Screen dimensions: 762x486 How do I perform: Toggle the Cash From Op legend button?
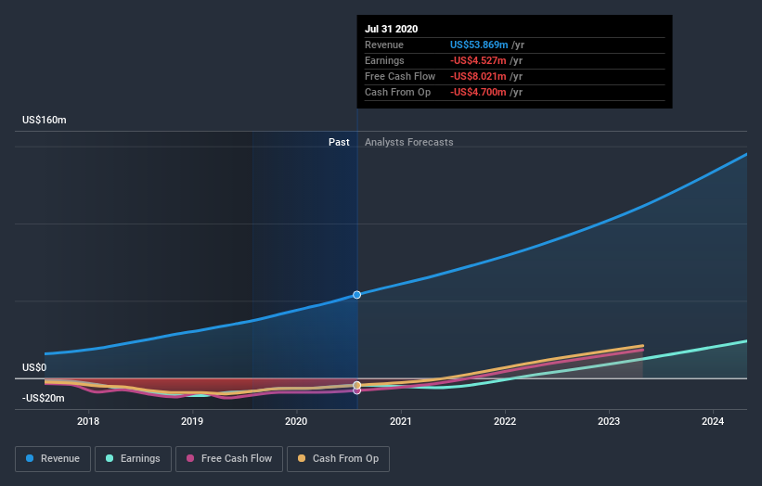pyautogui.click(x=338, y=459)
